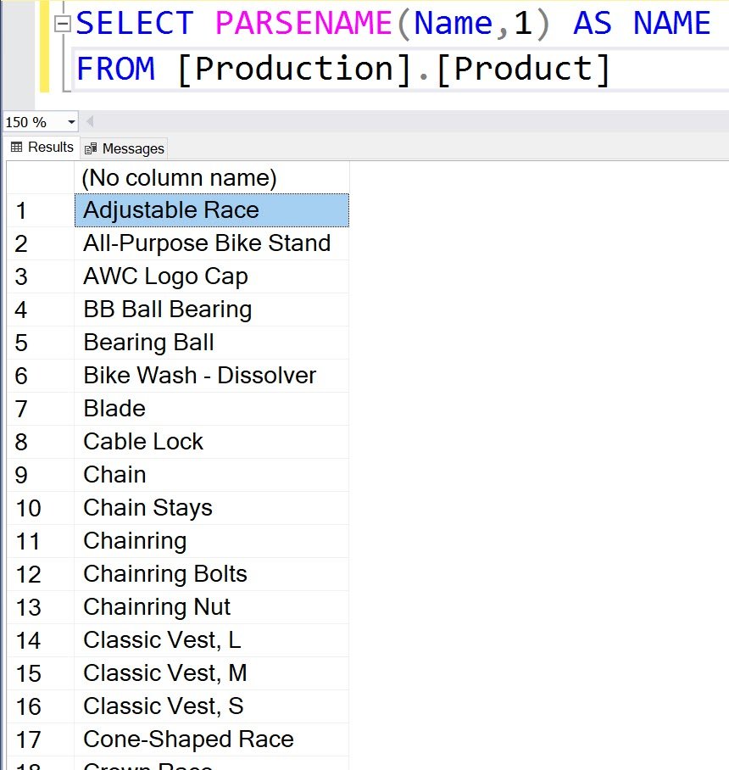Select row number 8 header
729x770 pixels.
[x=40, y=442]
